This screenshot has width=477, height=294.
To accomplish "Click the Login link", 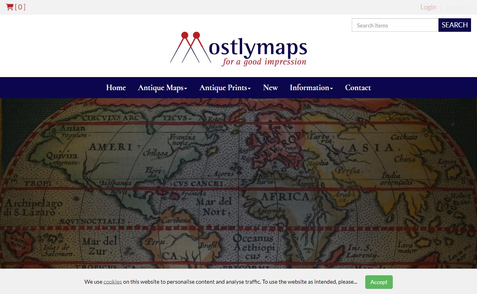I will pos(428,7).
